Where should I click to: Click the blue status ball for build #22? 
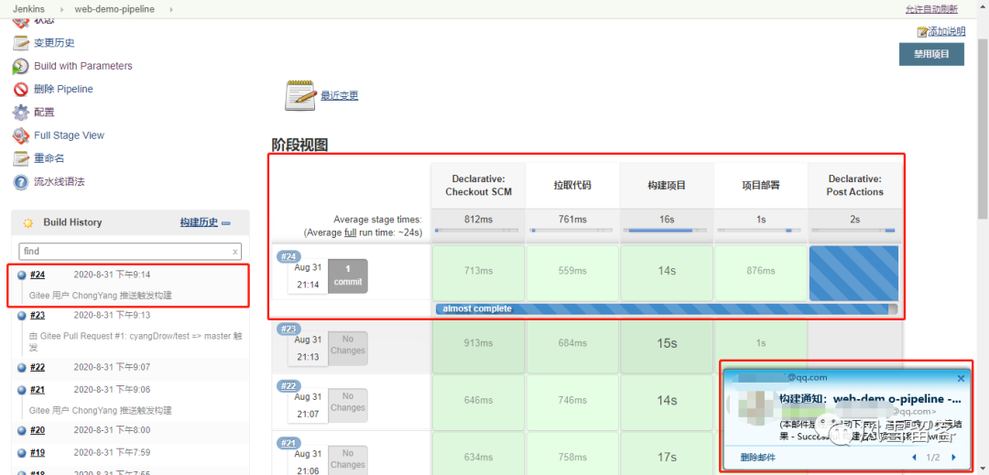(21, 367)
